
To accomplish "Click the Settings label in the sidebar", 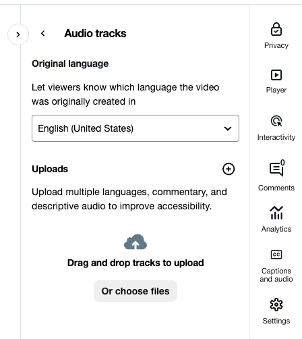I will pyautogui.click(x=276, y=321).
